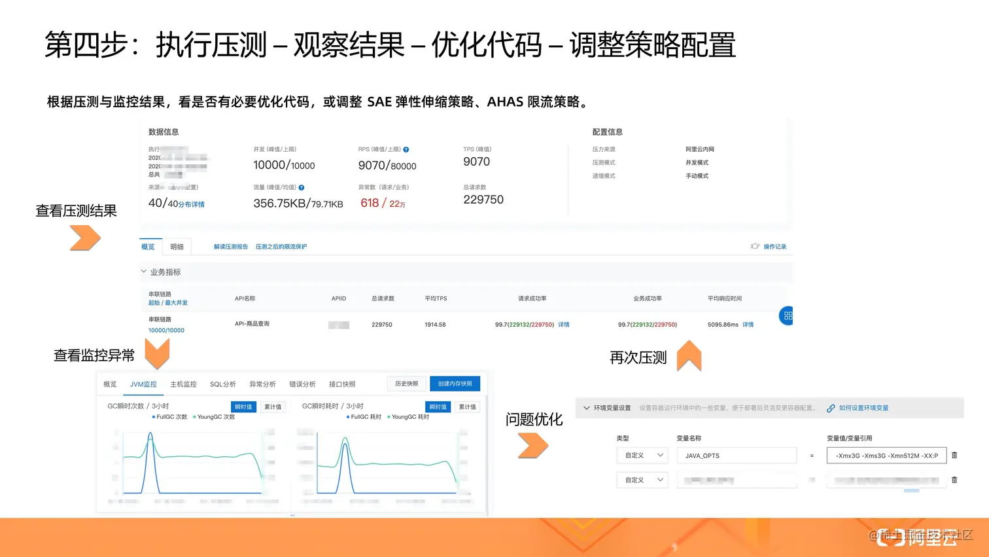
Task: Click the GC瞬时耗时 line chart
Action: (388, 462)
